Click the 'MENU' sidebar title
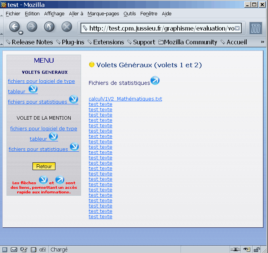The image size is (268, 253). tap(44, 60)
